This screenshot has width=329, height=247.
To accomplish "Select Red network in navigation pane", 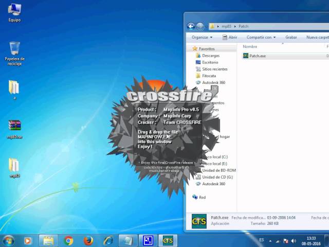I will pyautogui.click(x=199, y=197).
